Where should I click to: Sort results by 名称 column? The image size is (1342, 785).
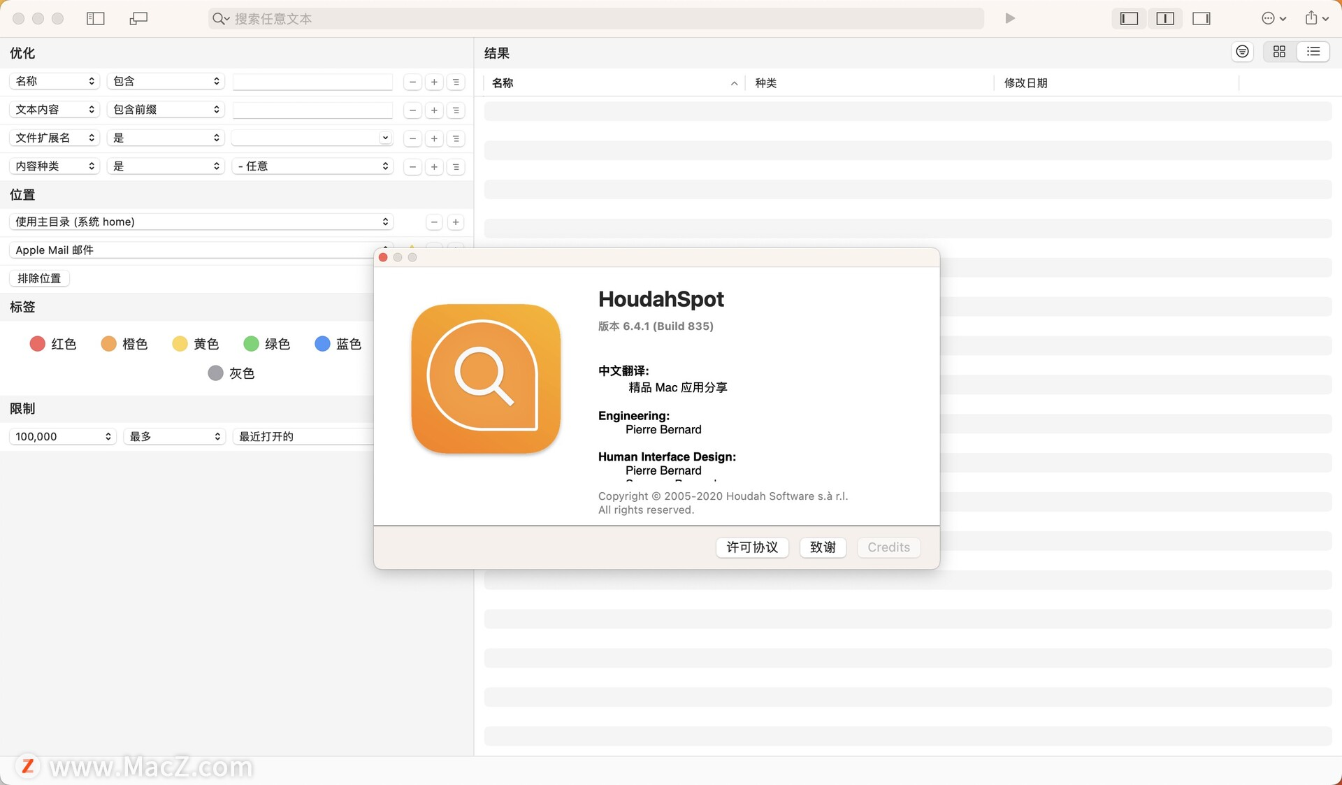click(x=614, y=83)
